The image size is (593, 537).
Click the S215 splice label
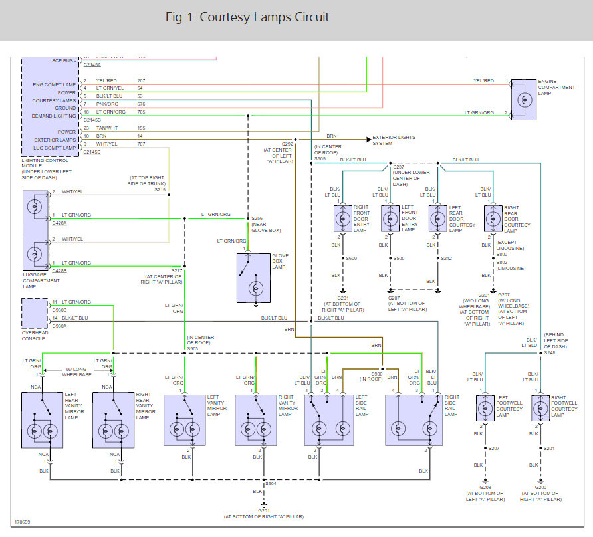(160, 190)
